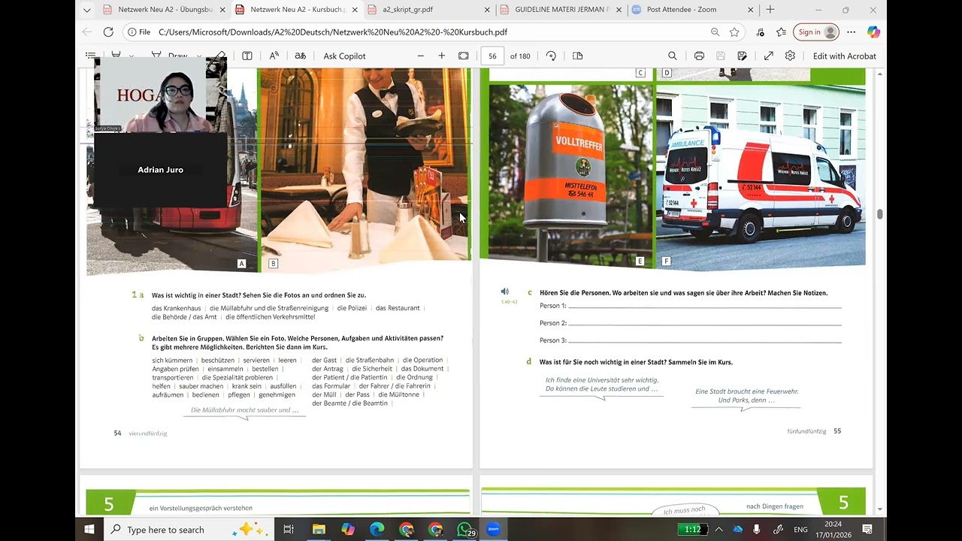
Task: Click the 20:24 clock in the taskbar
Action: click(834, 529)
